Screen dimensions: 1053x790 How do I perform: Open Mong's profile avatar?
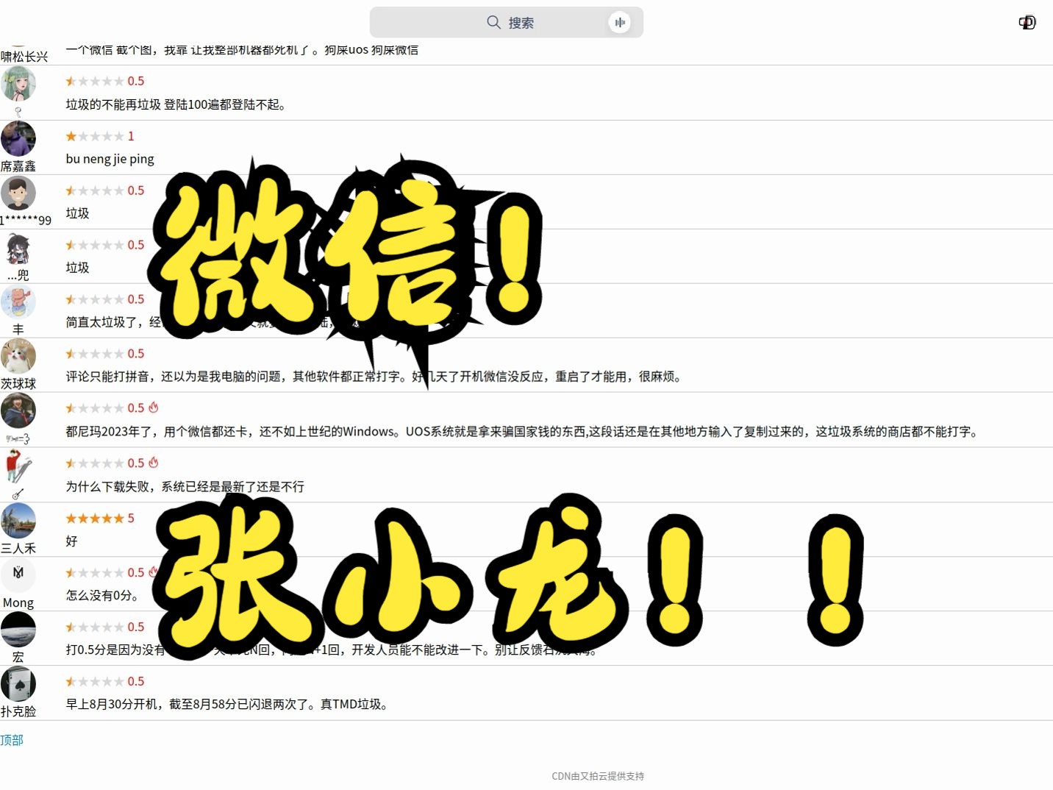coord(18,576)
